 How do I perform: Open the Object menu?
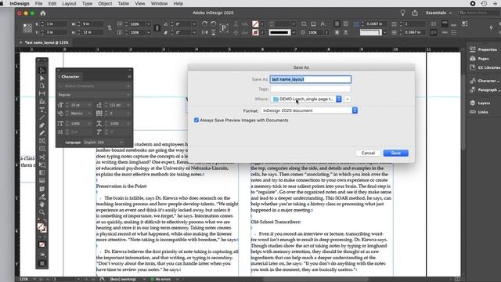coord(105,3)
